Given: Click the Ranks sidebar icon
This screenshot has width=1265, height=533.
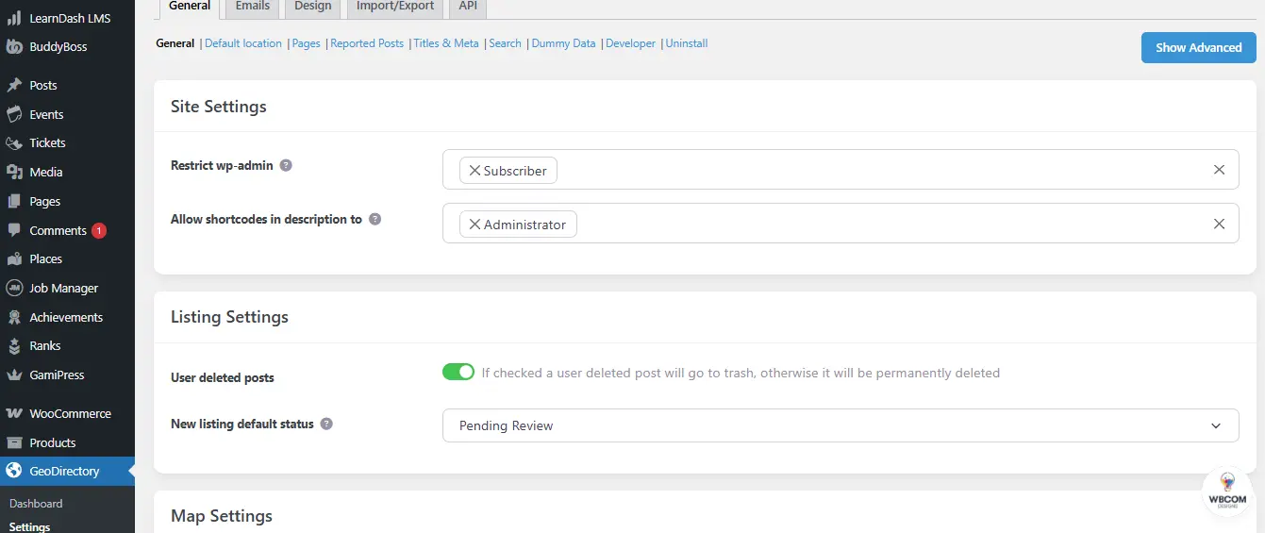Looking at the screenshot, I should click(14, 346).
